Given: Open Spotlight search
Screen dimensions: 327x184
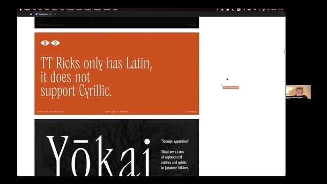Looking at the screenshot, I should coord(260,10).
